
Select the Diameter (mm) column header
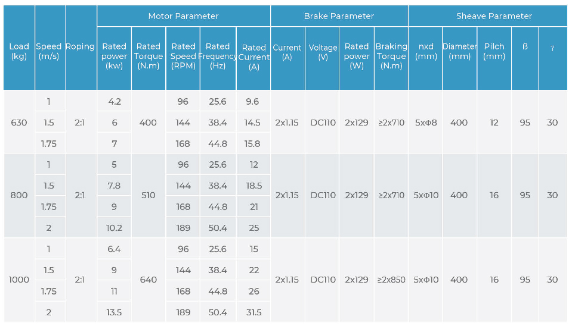(x=459, y=51)
